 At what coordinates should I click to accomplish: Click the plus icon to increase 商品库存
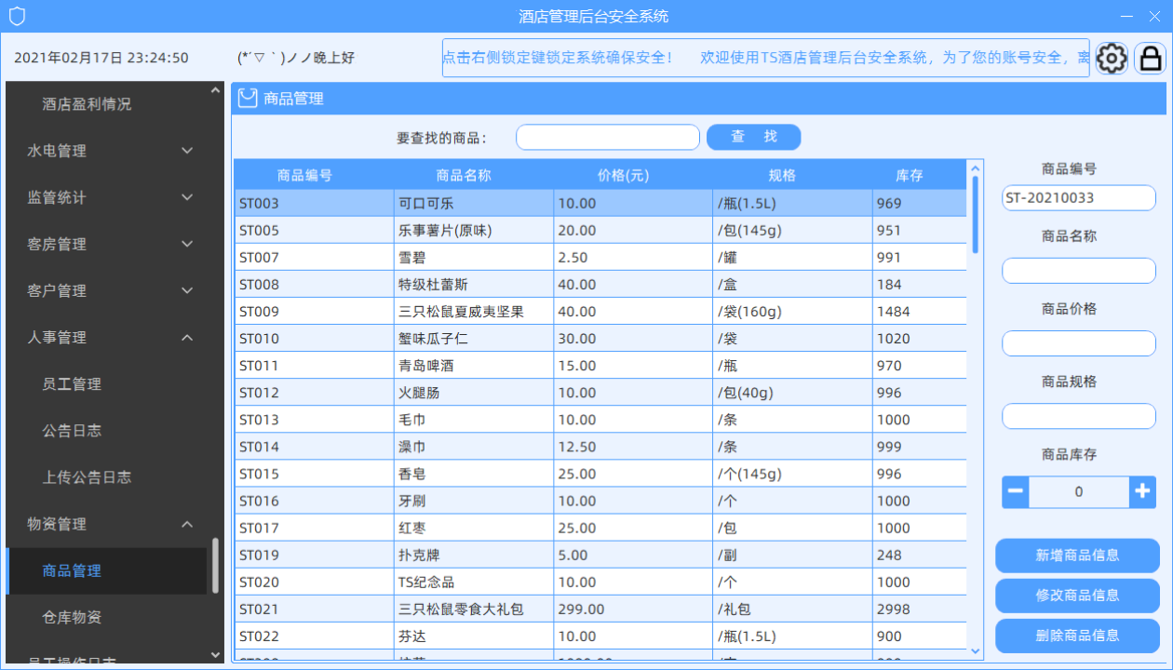pyautogui.click(x=1142, y=491)
